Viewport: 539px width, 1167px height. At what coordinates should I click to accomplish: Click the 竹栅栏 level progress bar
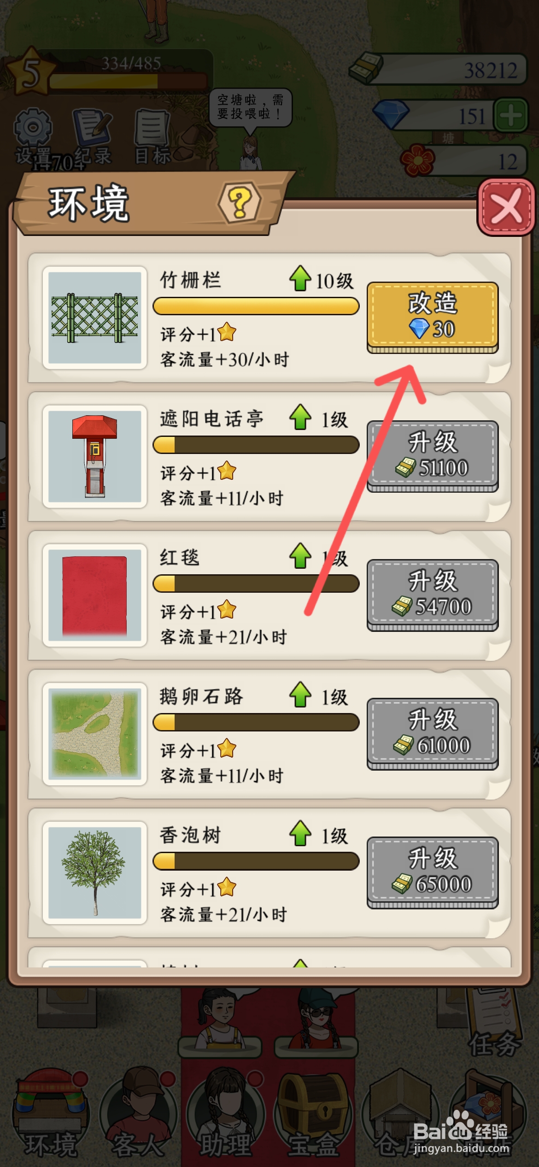coord(256,306)
